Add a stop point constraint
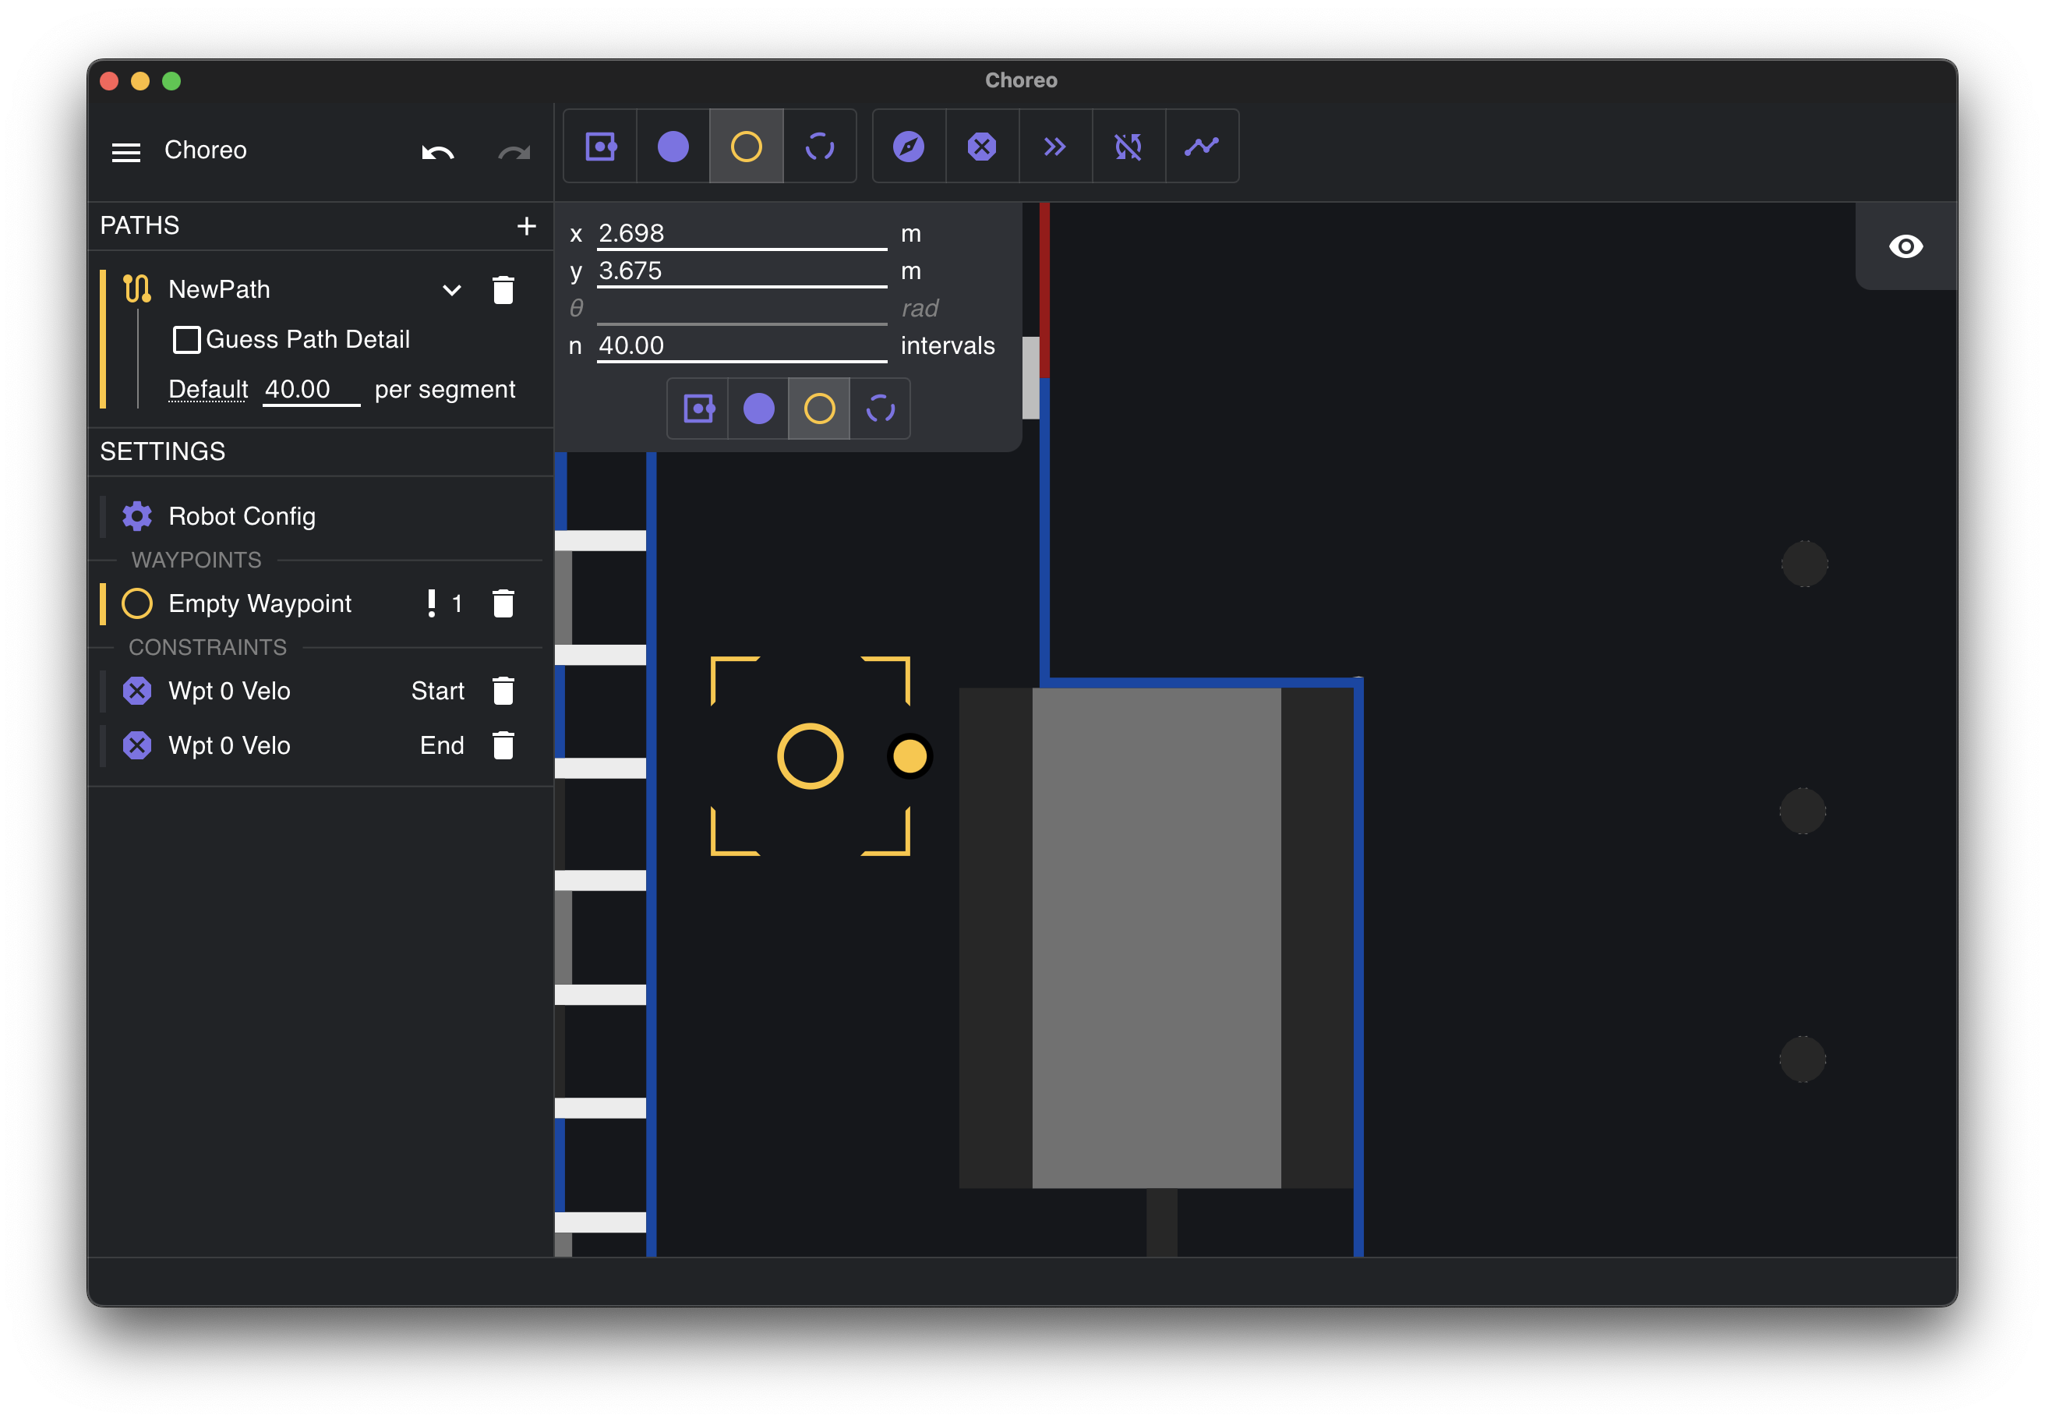The height and width of the screenshot is (1422, 2045). 981,146
